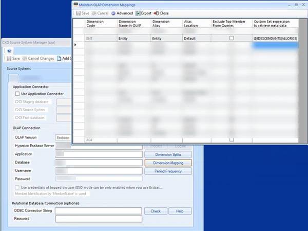Click the highlighted blue custom expression cell
This screenshot has width=308, height=231.
[275, 45]
